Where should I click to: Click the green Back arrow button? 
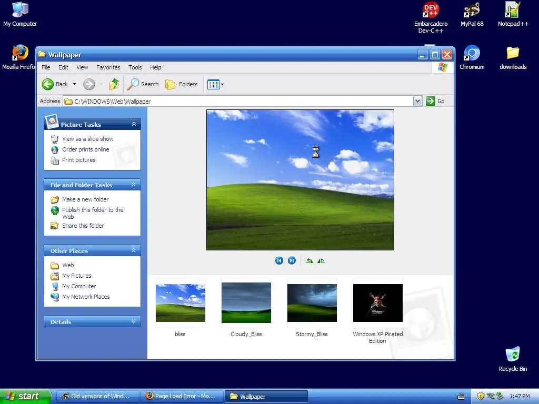48,84
